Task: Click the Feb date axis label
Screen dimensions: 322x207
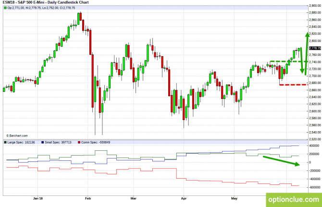Action: [88, 198]
